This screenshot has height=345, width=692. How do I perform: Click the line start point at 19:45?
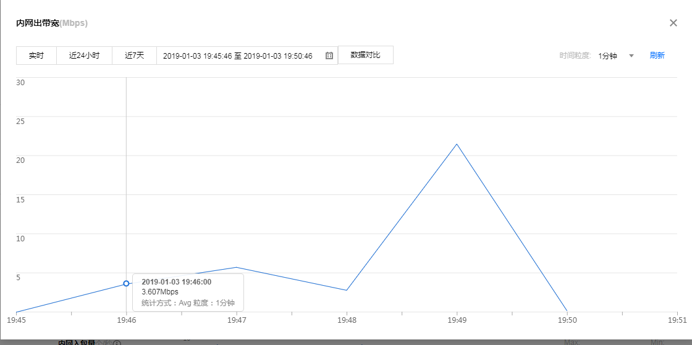tap(17, 312)
